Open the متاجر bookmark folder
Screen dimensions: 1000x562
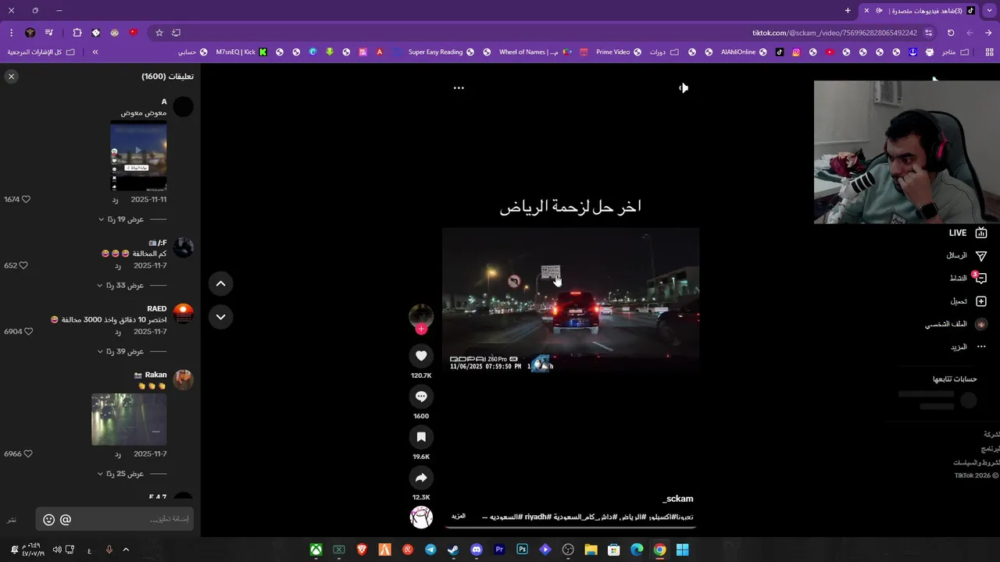point(955,52)
